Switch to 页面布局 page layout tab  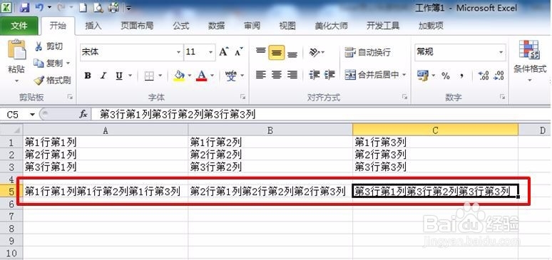[x=137, y=26]
